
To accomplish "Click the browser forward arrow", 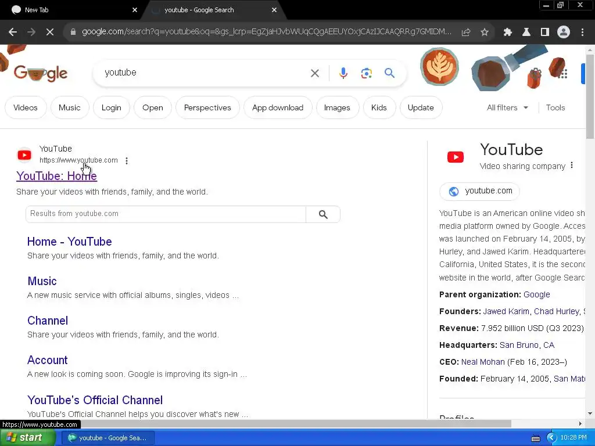I will tap(31, 32).
